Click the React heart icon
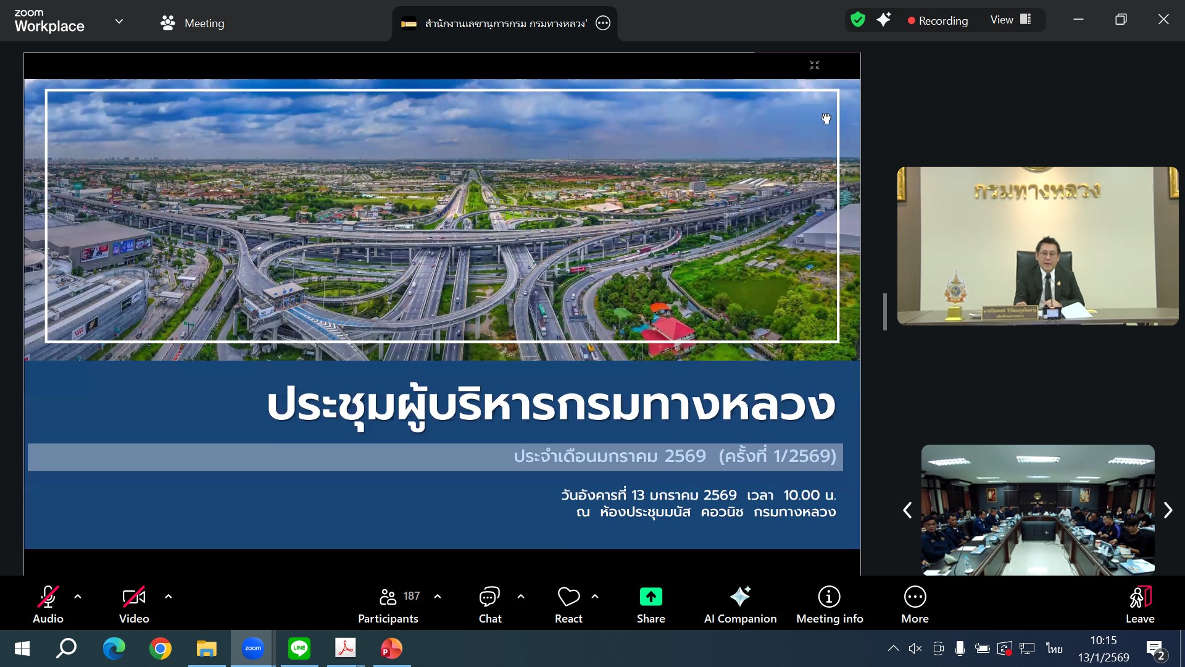This screenshot has height=667, width=1185. pos(568,597)
